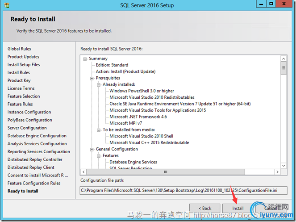Select the Analysis Services Configuration step
This screenshot has height=222, width=296.
click(37, 144)
